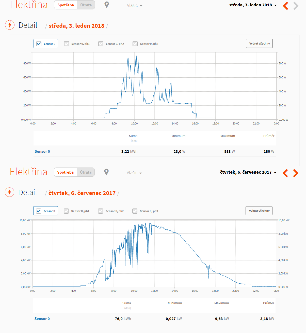Click the January chart peak near 10:00
The width and height of the screenshot is (306, 333).
point(136,56)
